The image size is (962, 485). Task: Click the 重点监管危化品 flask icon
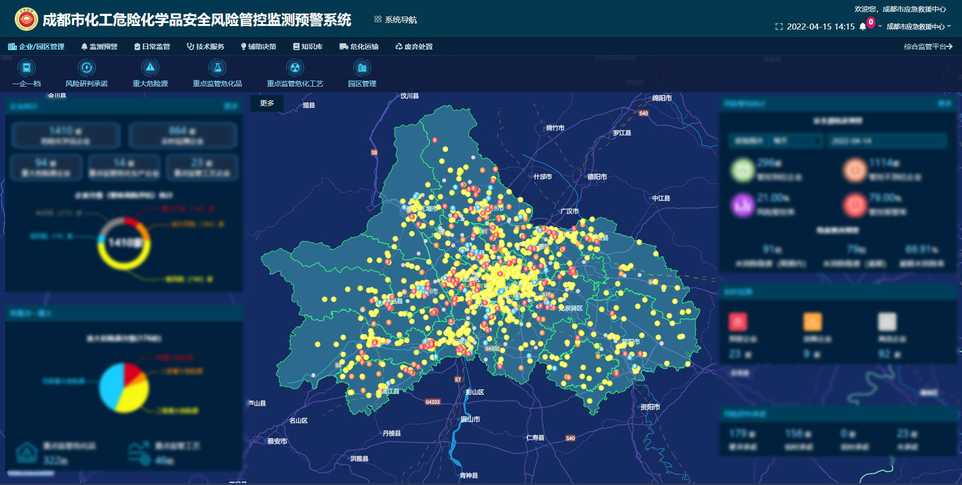coord(216,68)
